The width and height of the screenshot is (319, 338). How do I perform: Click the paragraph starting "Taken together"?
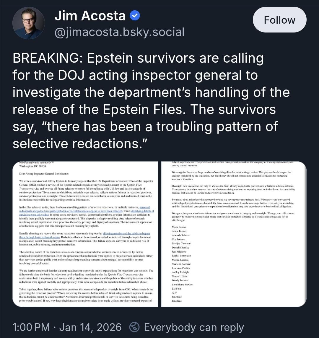[86, 295]
